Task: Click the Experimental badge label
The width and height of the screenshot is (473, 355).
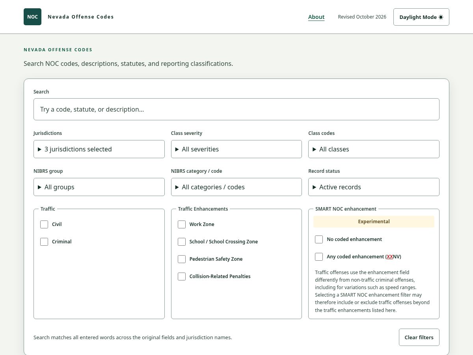Action: (374, 222)
